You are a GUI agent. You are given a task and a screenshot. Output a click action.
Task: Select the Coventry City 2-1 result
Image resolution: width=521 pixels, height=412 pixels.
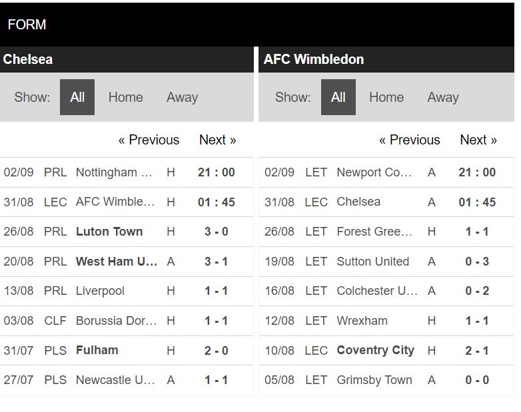point(386,350)
